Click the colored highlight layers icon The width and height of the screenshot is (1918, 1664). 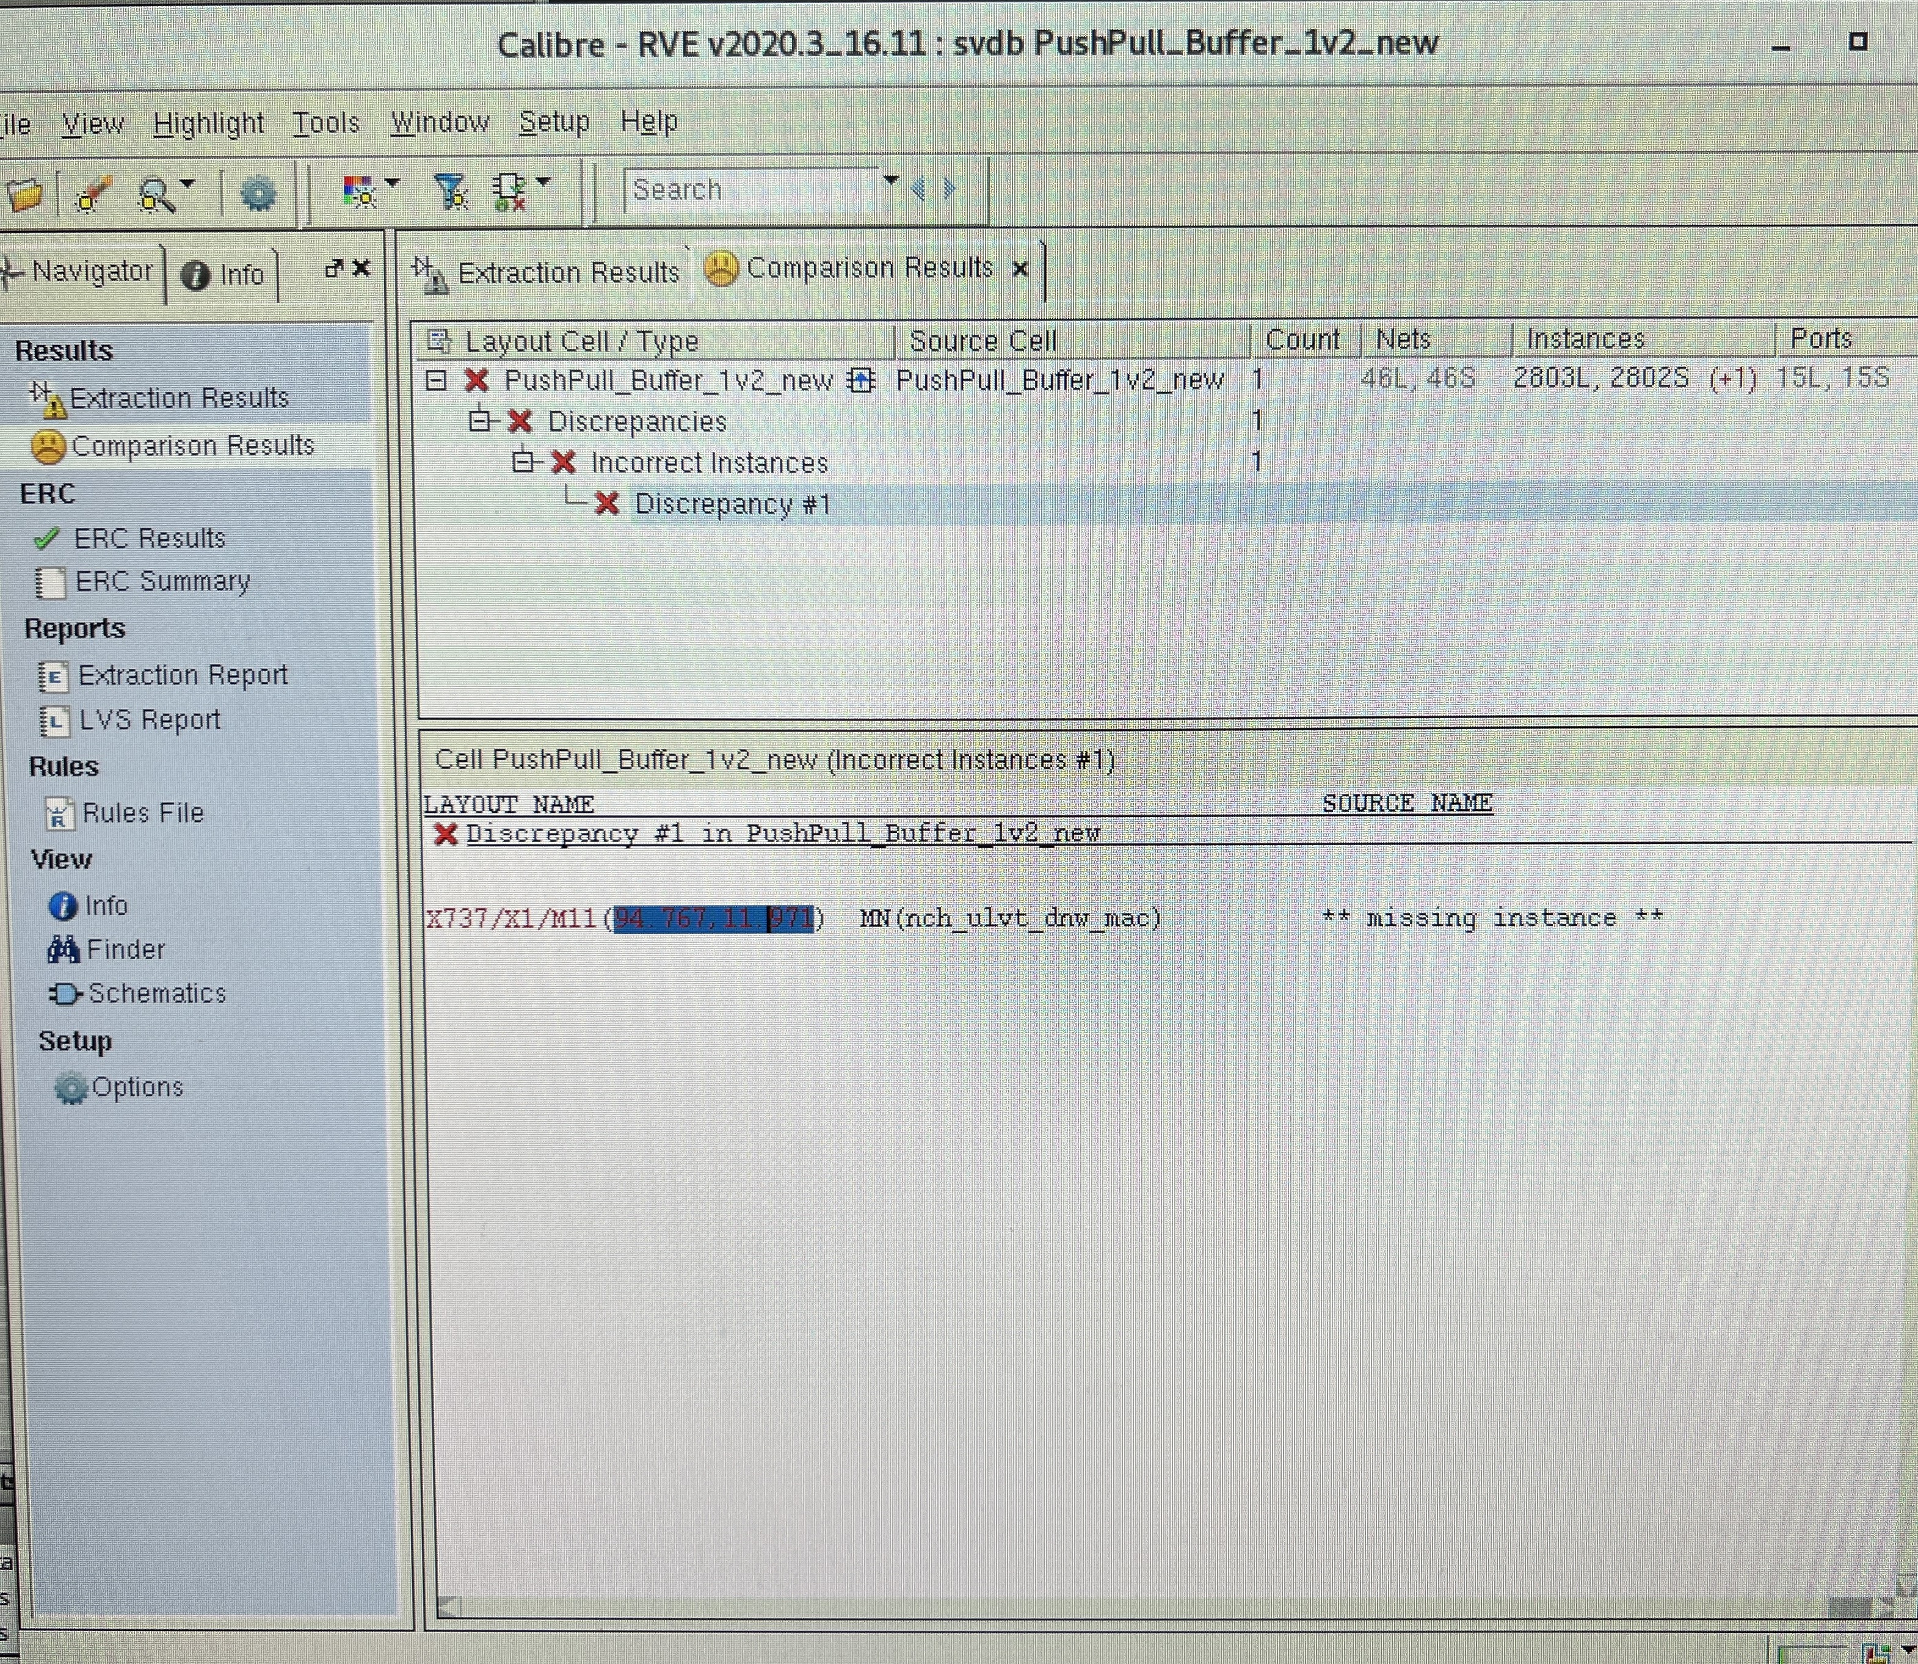[359, 192]
